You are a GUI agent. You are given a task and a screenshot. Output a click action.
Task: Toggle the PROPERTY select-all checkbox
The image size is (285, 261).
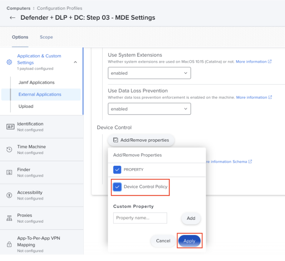[117, 170]
